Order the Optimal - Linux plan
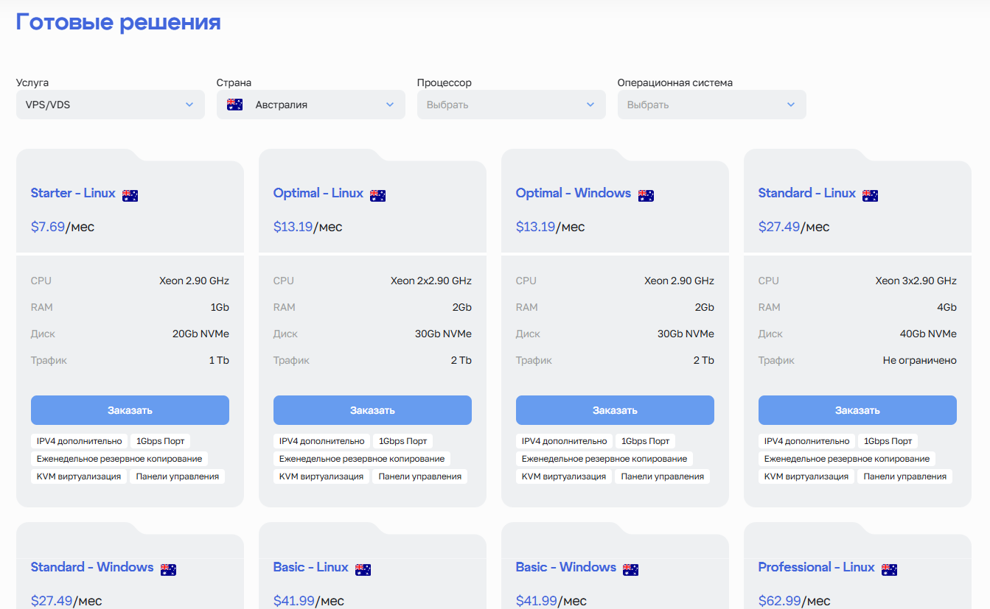990x609 pixels. pos(372,410)
